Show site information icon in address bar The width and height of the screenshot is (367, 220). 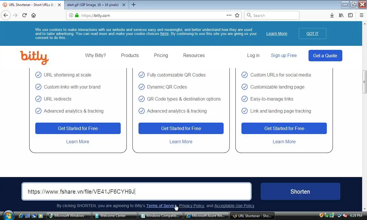[71, 15]
